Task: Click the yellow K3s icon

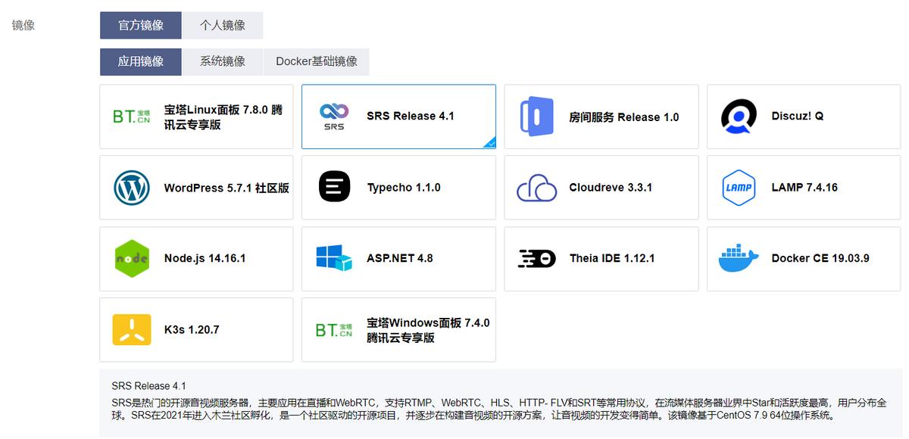Action: click(x=132, y=329)
